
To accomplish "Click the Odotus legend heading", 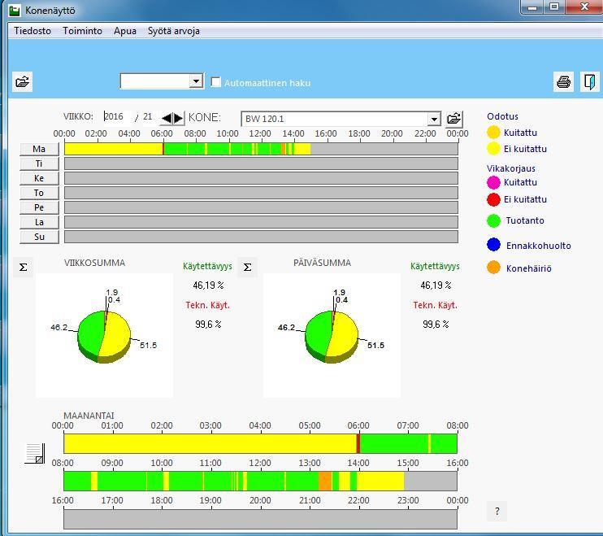I will (502, 116).
